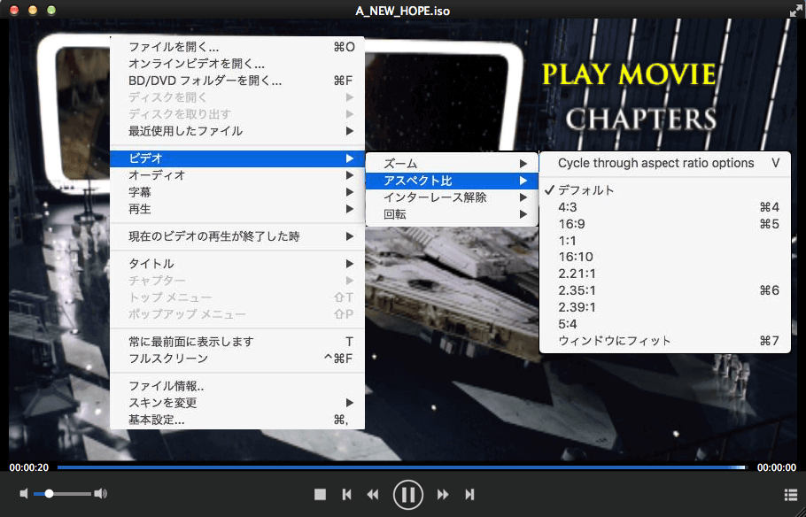Skip to previous chapter button
The image size is (806, 517).
[347, 494]
